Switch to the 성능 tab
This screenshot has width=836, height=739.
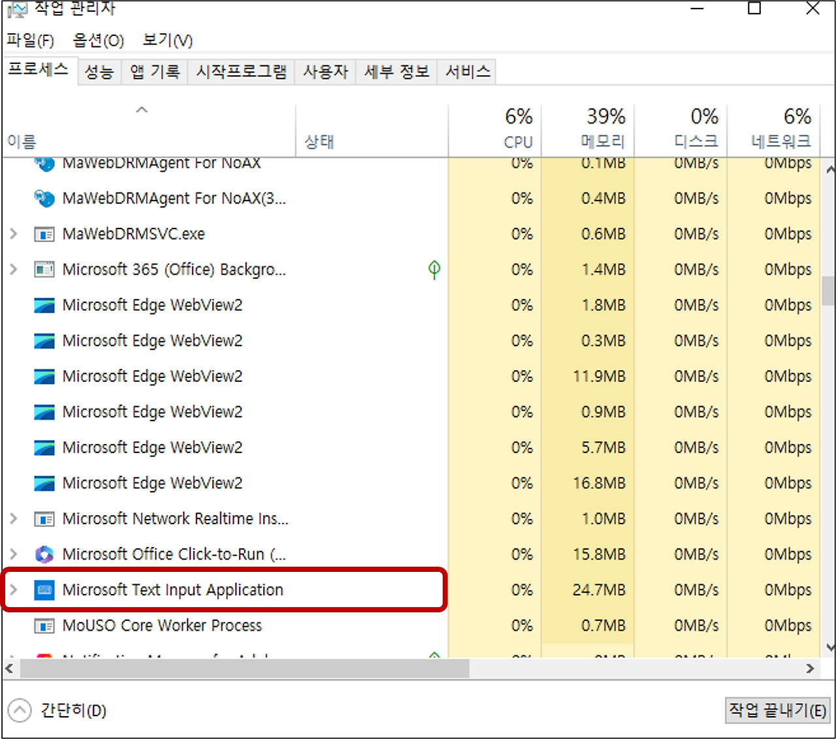[99, 72]
